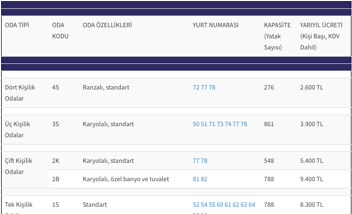
Task: Open dorm 60 link in 1S row
Action: 220,205
